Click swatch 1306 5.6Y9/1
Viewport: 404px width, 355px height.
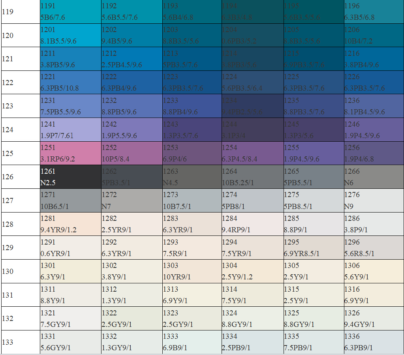[x=374, y=271]
